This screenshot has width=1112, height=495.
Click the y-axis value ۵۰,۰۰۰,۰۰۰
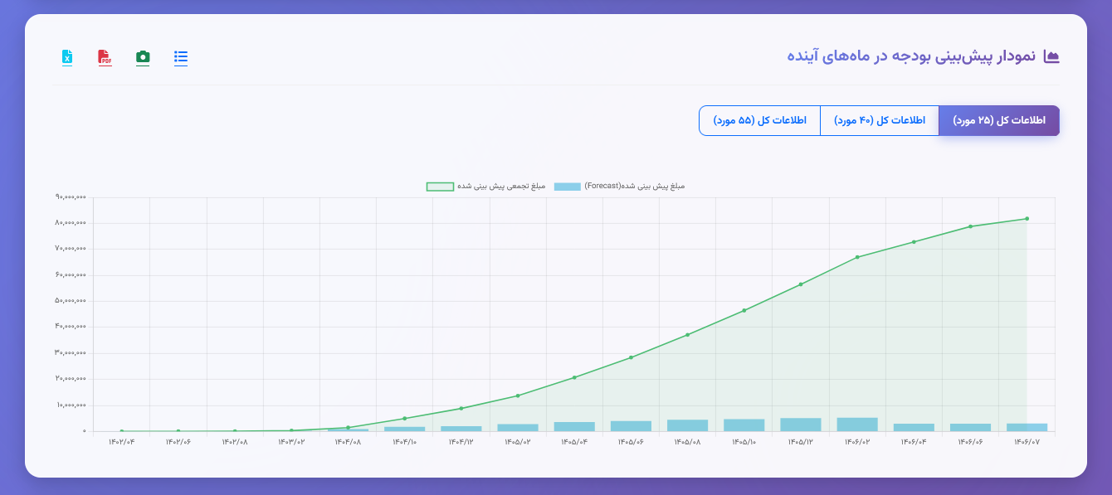[x=71, y=301]
